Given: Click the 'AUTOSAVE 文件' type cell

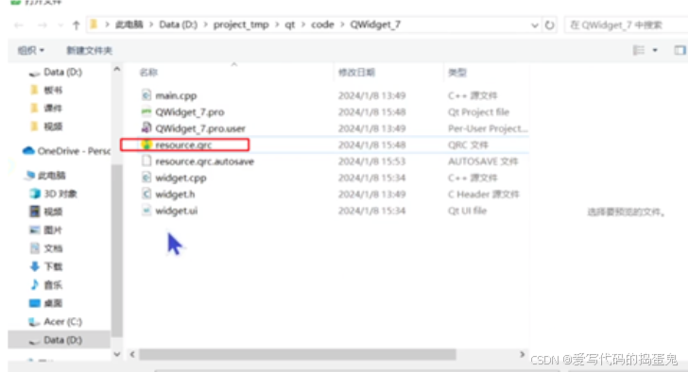Looking at the screenshot, I should tap(483, 161).
